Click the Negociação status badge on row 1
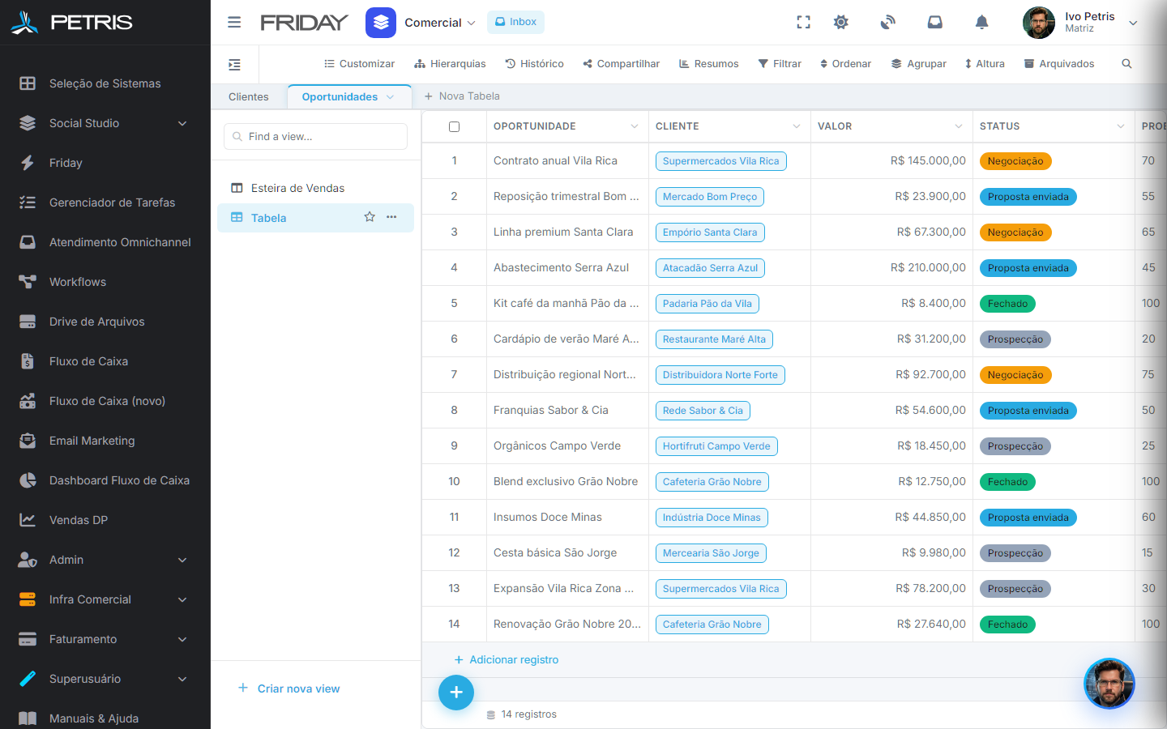Viewport: 1167px width, 729px height. point(1015,161)
